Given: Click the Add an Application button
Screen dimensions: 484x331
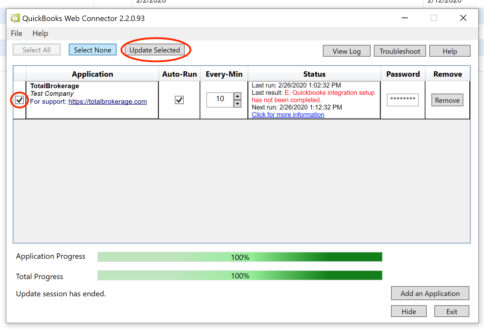Looking at the screenshot, I should (430, 293).
